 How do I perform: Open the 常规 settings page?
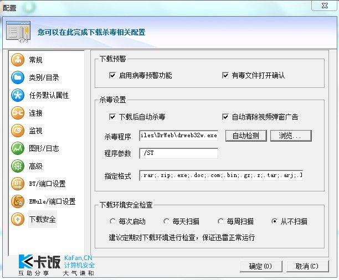[x=35, y=60]
